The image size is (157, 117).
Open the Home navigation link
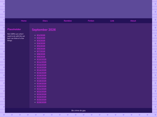point(24,21)
